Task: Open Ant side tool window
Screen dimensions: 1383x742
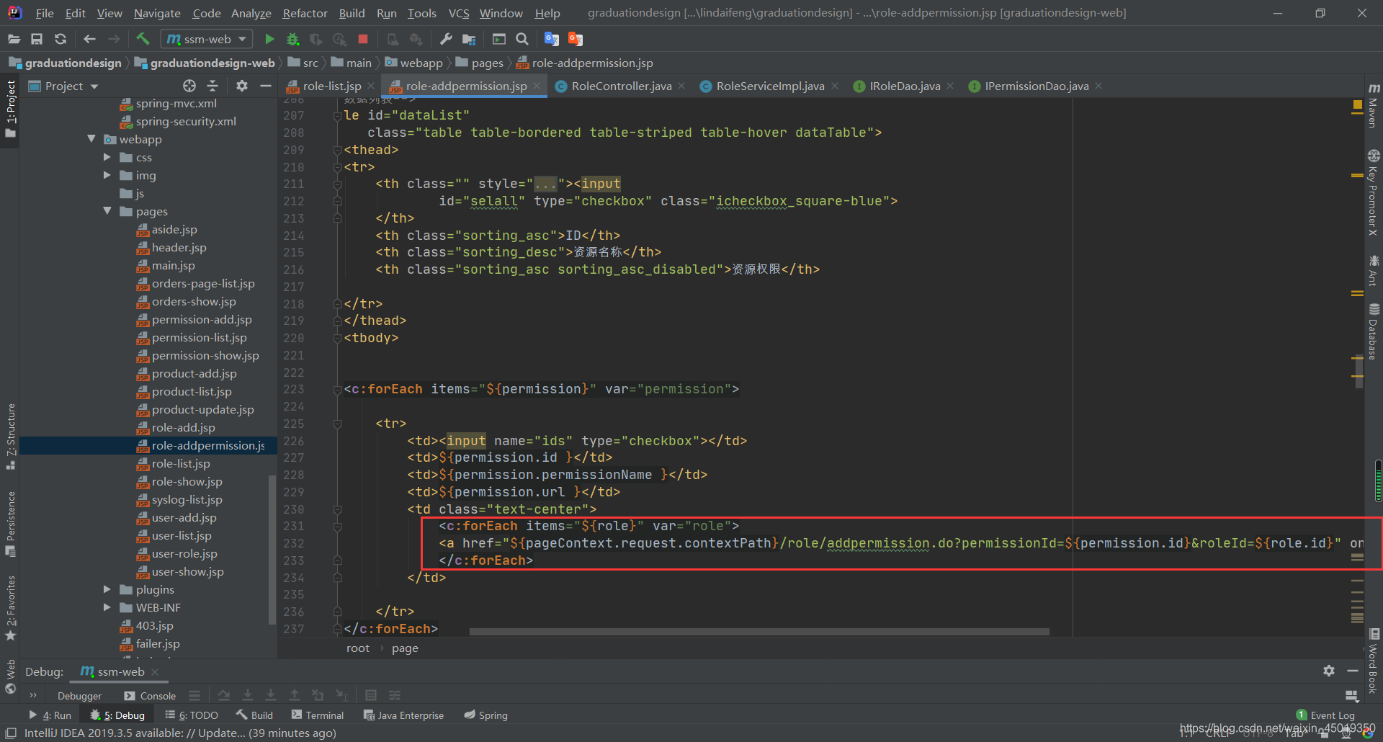Action: coord(1374,271)
